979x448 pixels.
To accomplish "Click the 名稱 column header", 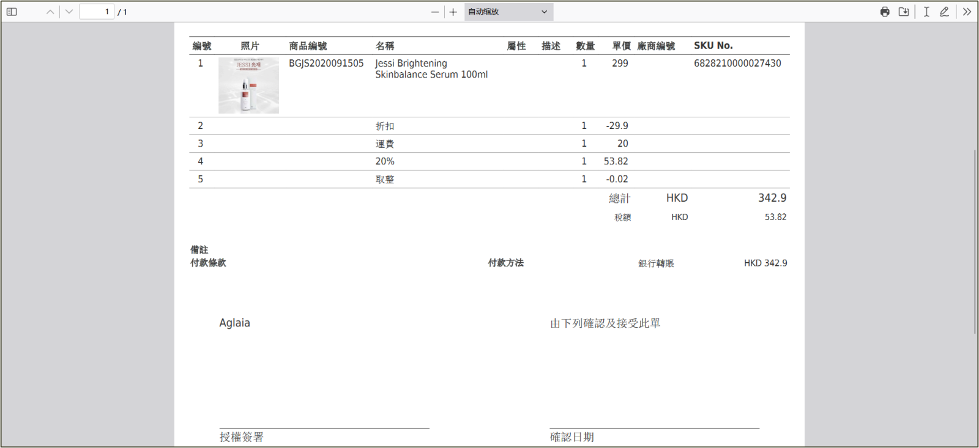I will click(x=385, y=46).
